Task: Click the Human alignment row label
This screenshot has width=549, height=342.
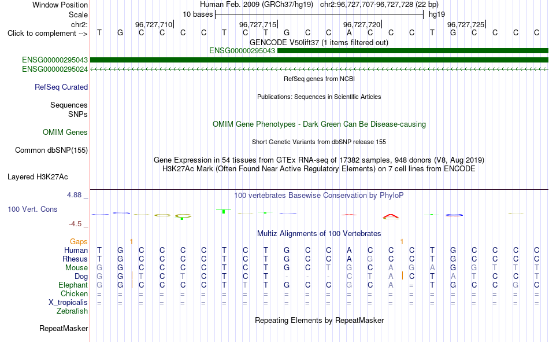Action: tap(76, 250)
